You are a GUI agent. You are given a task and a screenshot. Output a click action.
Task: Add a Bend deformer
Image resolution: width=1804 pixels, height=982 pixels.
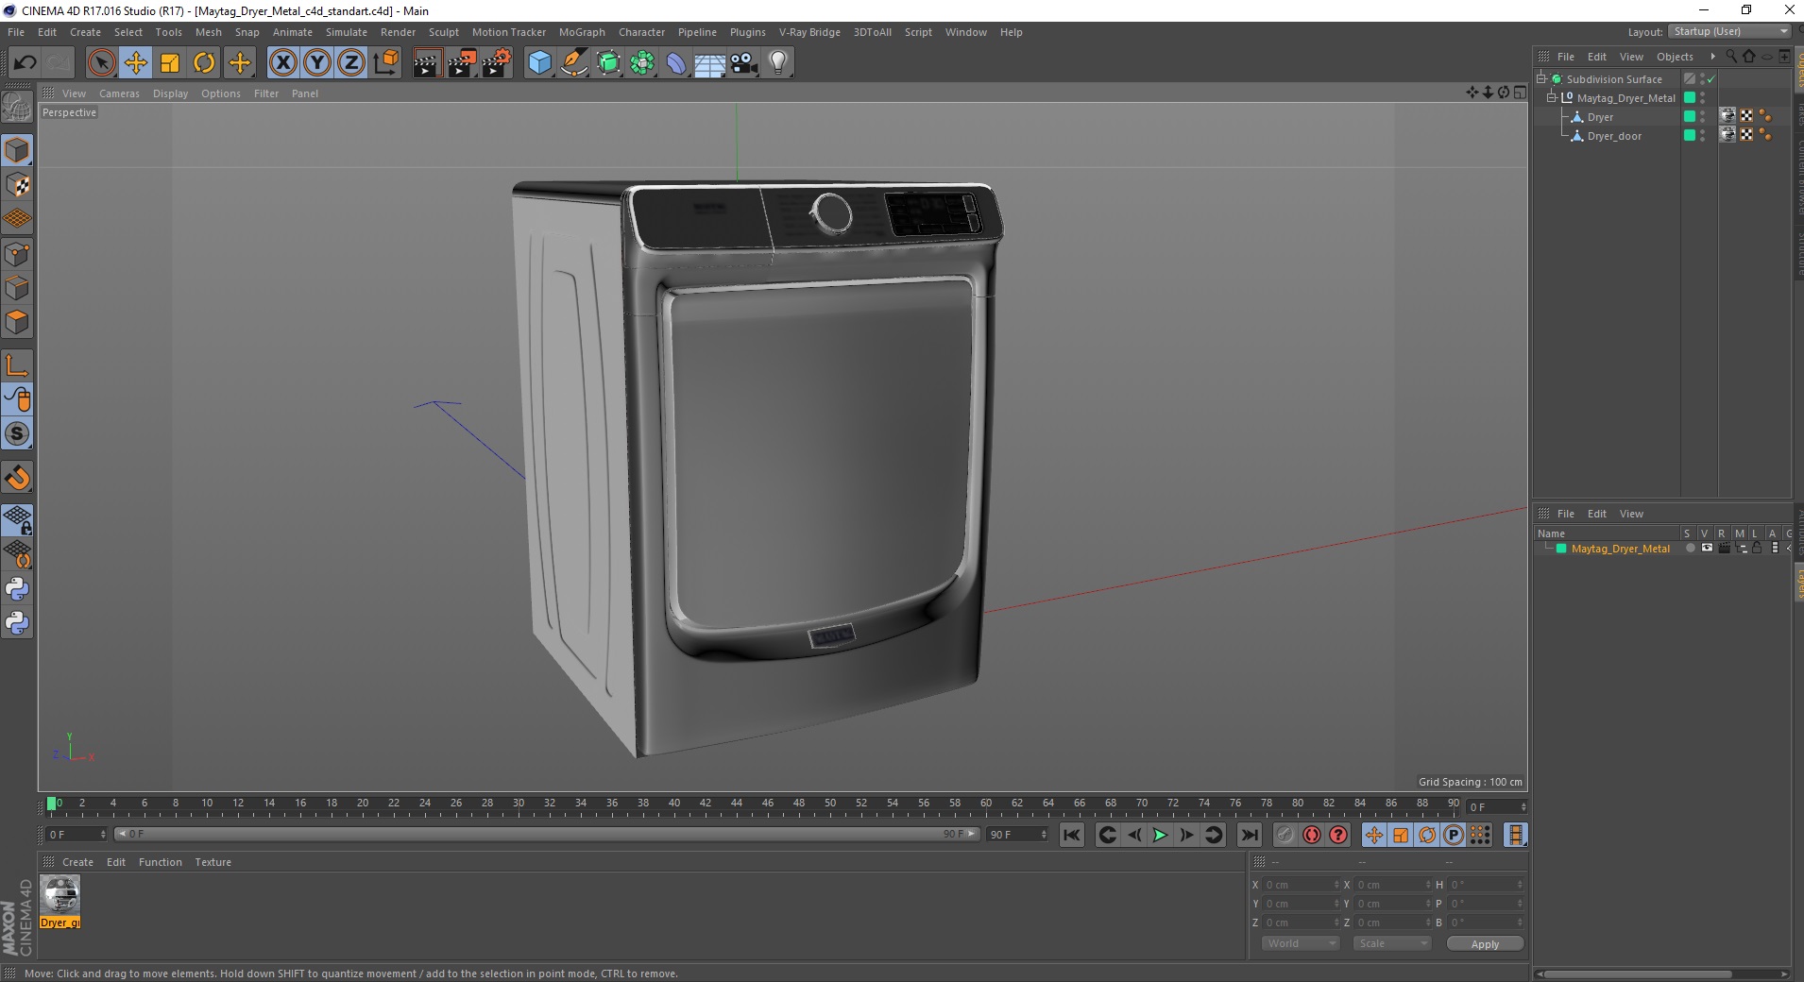point(676,63)
